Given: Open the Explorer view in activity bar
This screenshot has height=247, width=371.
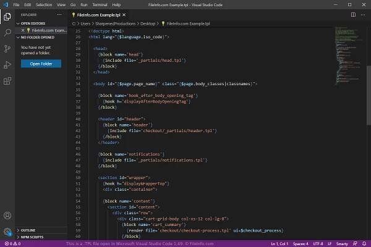Looking at the screenshot, I should pos(7,17).
